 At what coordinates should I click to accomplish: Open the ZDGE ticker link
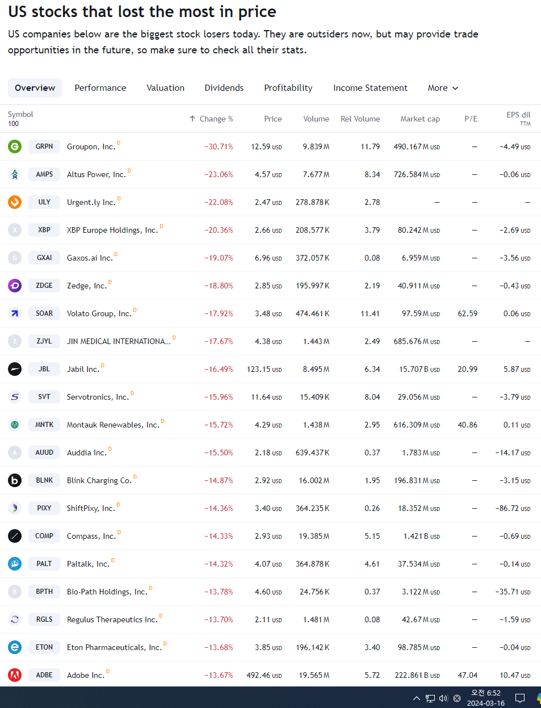coord(44,286)
